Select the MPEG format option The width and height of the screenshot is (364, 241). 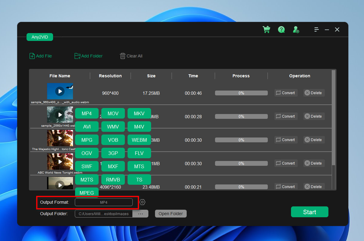pyautogui.click(x=87, y=193)
